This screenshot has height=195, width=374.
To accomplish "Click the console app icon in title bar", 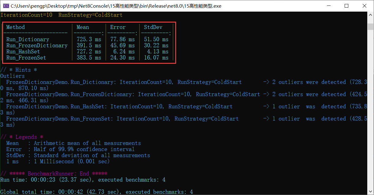I will 6,6.
